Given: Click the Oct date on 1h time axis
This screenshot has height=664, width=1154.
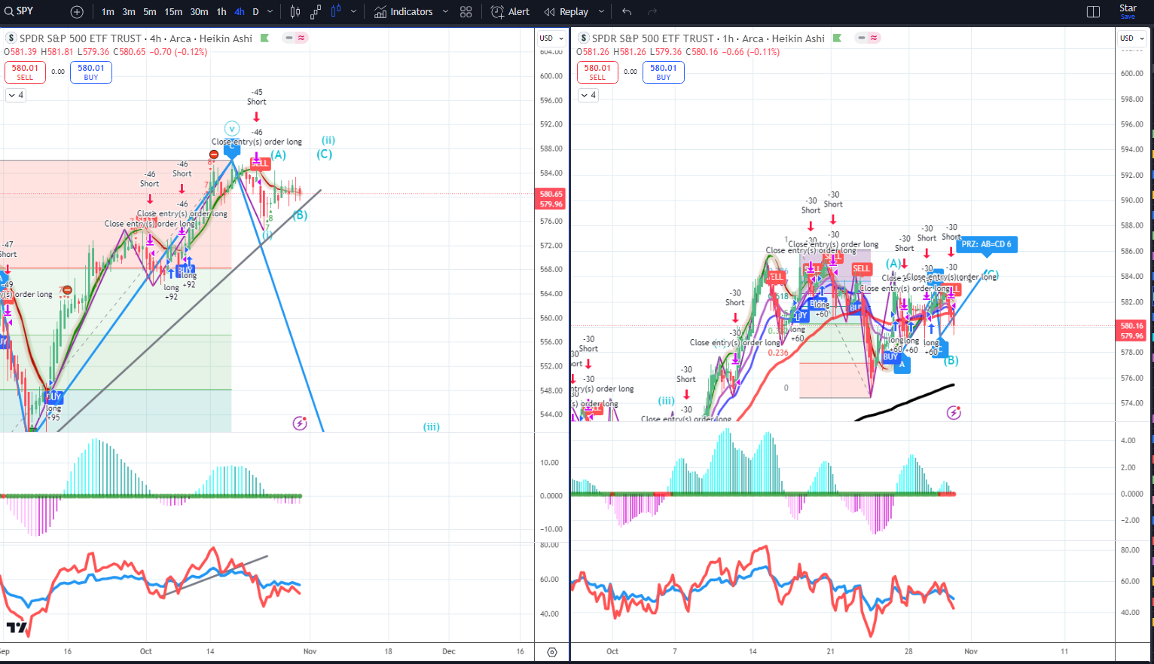Looking at the screenshot, I should 612,651.
